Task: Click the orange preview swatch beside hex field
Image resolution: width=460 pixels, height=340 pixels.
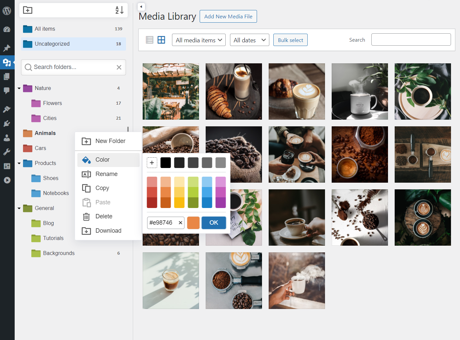Action: point(193,223)
